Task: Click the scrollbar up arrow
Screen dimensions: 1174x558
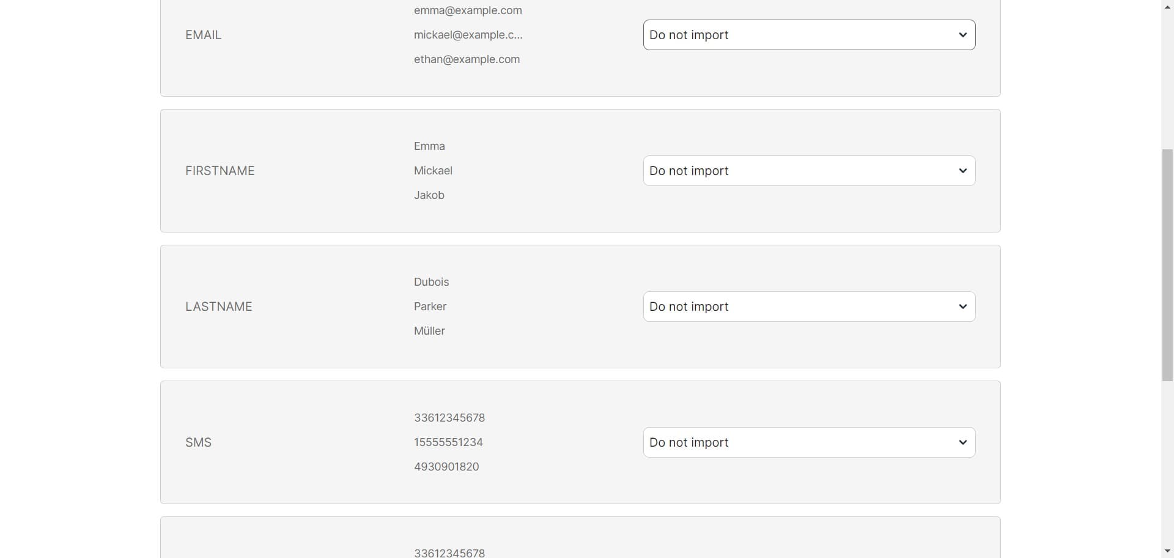Action: click(x=1167, y=6)
